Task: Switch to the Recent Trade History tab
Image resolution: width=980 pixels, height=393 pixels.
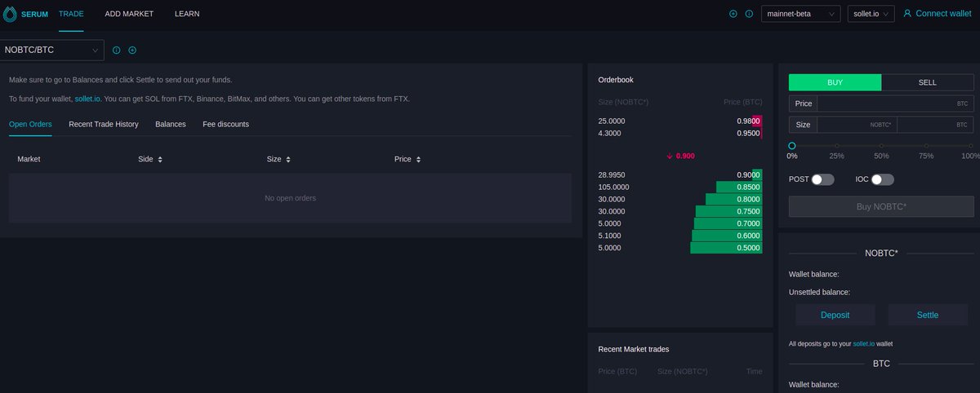Action: (x=104, y=124)
